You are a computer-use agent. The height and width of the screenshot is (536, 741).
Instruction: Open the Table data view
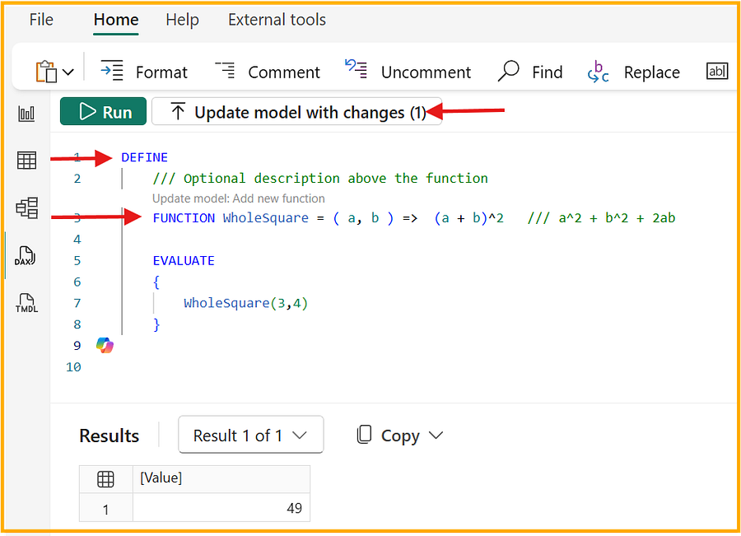pos(26,161)
